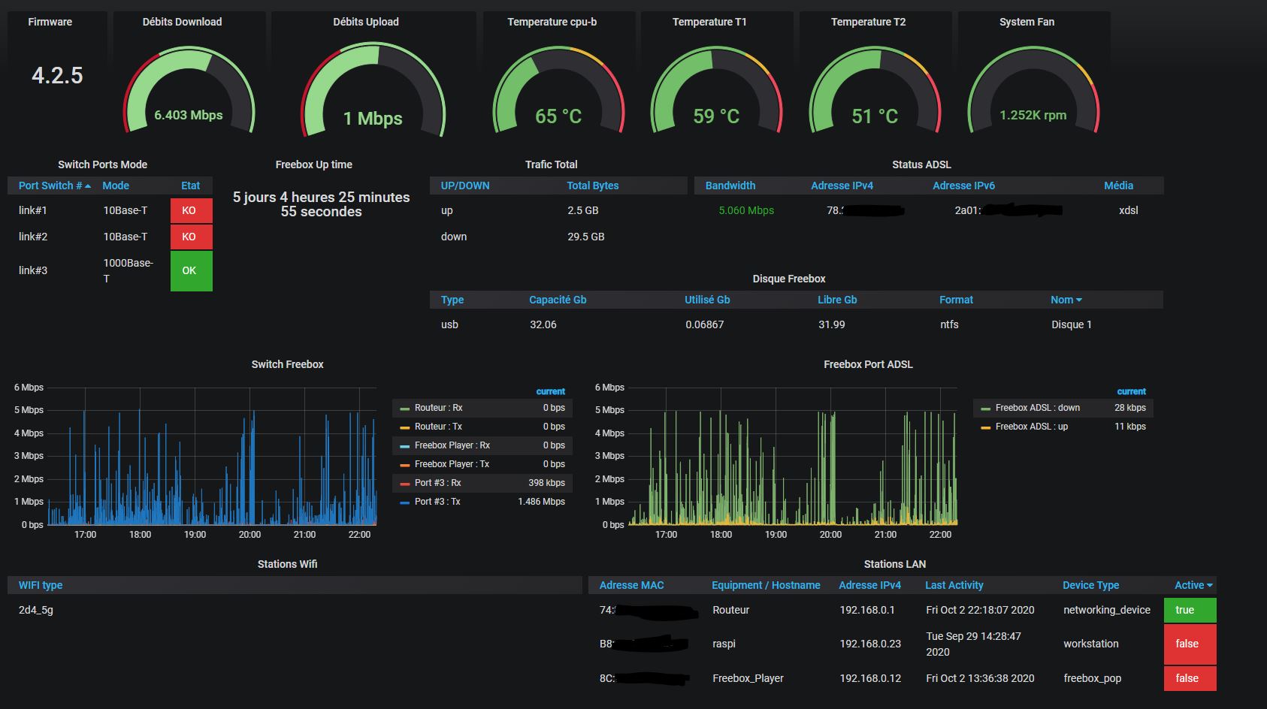Toggle the Freebox ADSL : down series label
The width and height of the screenshot is (1267, 709).
coord(1037,408)
